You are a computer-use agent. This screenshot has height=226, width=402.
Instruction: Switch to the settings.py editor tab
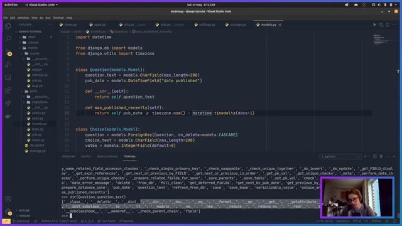point(205,24)
